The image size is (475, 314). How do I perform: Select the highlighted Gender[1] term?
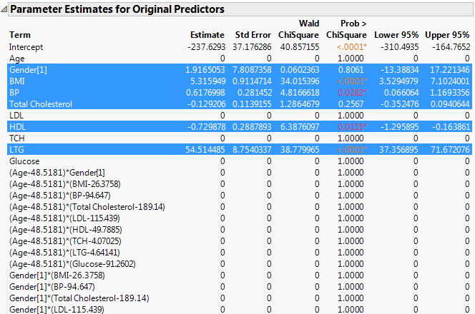tap(29, 70)
